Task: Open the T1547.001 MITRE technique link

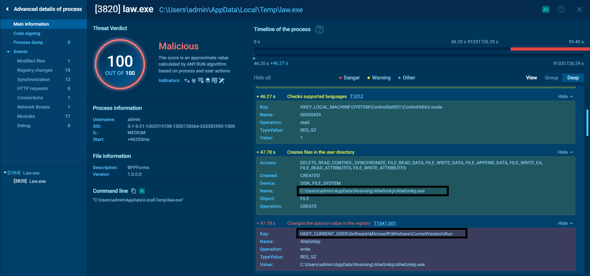Action: [384, 223]
